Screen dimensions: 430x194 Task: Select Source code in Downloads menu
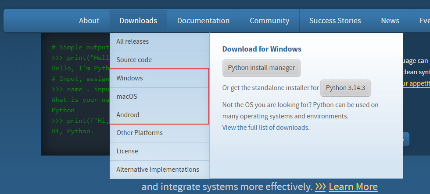[134, 60]
